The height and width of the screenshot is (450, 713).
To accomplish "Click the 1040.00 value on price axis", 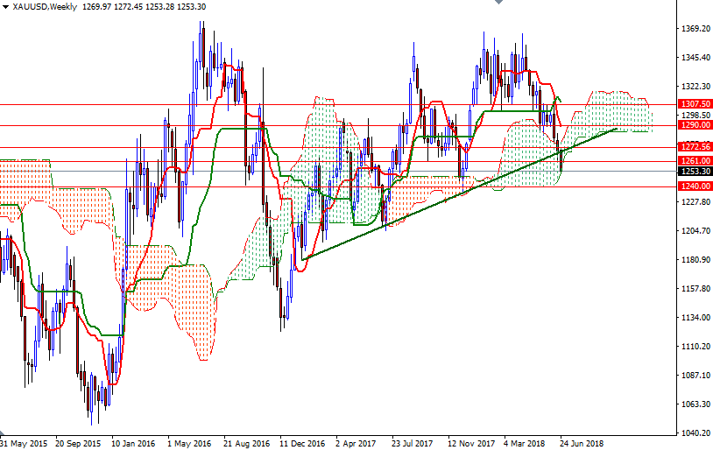I will click(694, 433).
